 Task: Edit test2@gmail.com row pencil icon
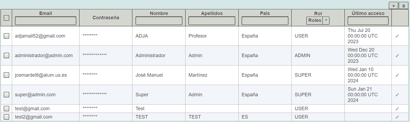pyautogui.click(x=397, y=117)
